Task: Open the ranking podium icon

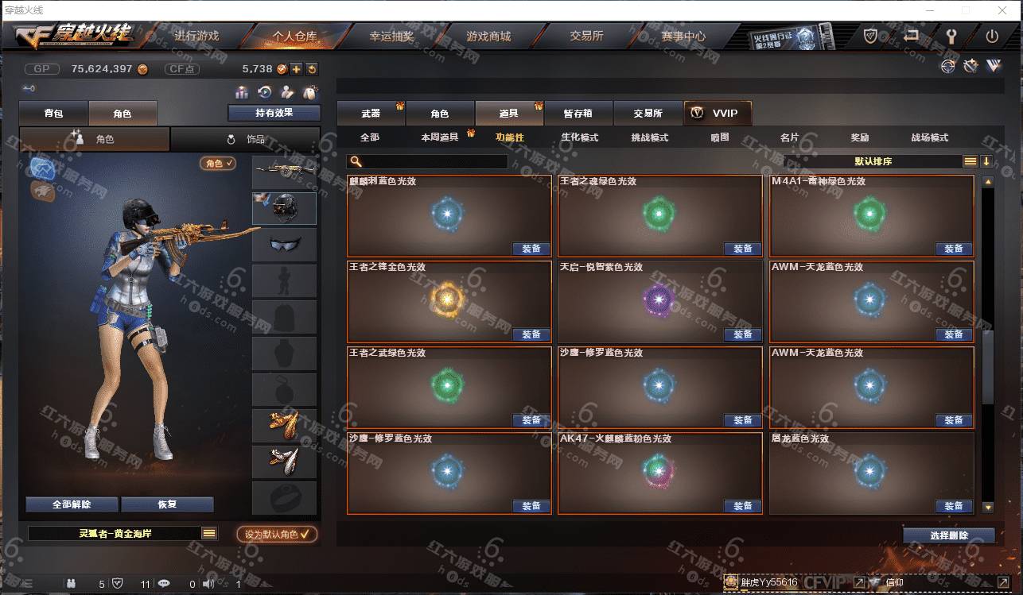Action: (242, 92)
